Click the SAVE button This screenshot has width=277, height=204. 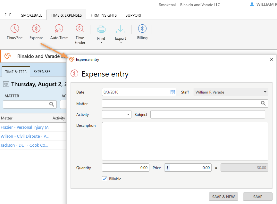[x=258, y=197]
